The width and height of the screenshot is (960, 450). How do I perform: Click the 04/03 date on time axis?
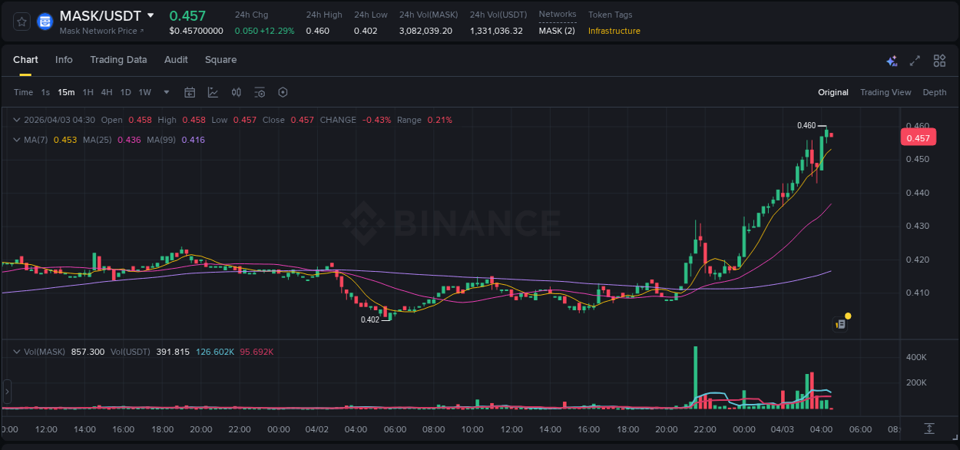click(782, 429)
